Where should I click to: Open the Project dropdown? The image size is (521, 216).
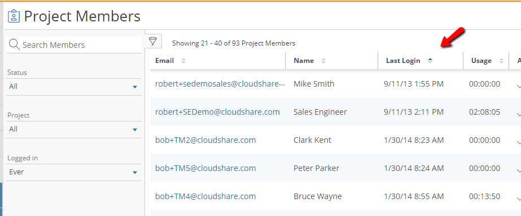tap(74, 129)
